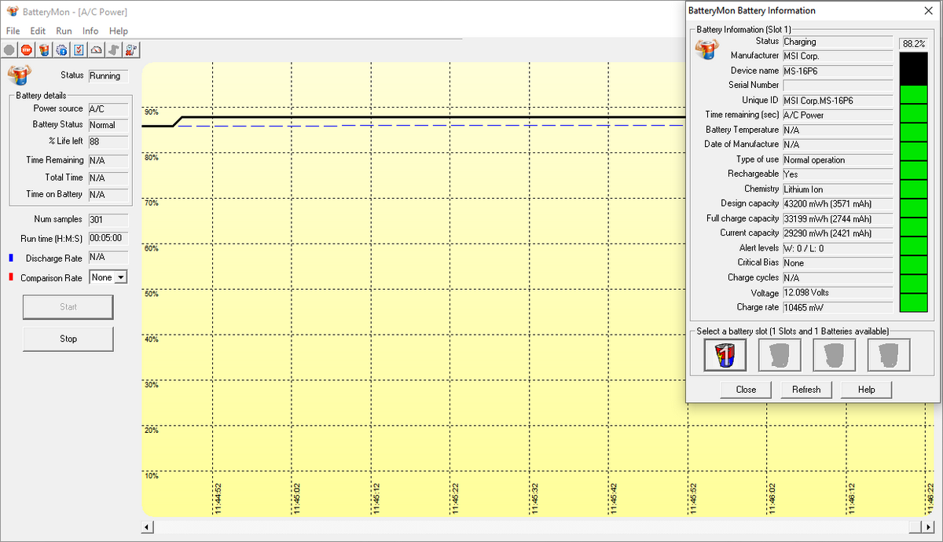The height and width of the screenshot is (542, 943).
Task: Click the battery information toolbar icon
Action: tap(44, 49)
